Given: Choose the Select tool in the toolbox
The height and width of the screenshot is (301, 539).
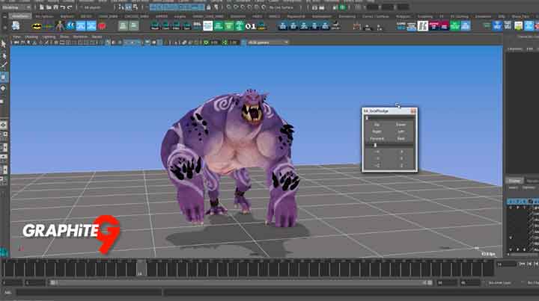Looking at the screenshot, I should click(4, 43).
